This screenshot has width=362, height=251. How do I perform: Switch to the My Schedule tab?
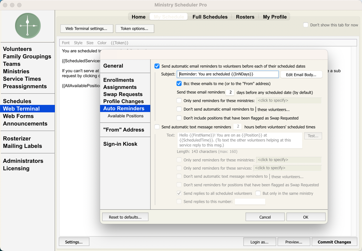coord(169,17)
